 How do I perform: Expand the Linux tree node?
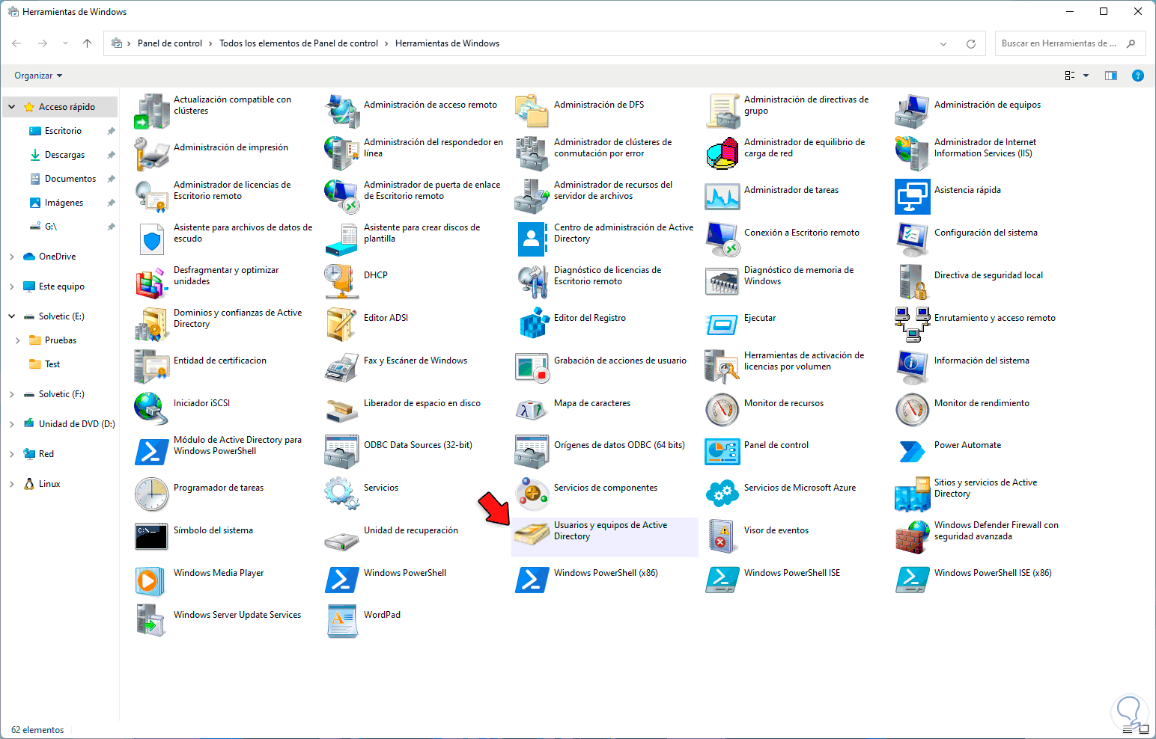click(x=12, y=484)
